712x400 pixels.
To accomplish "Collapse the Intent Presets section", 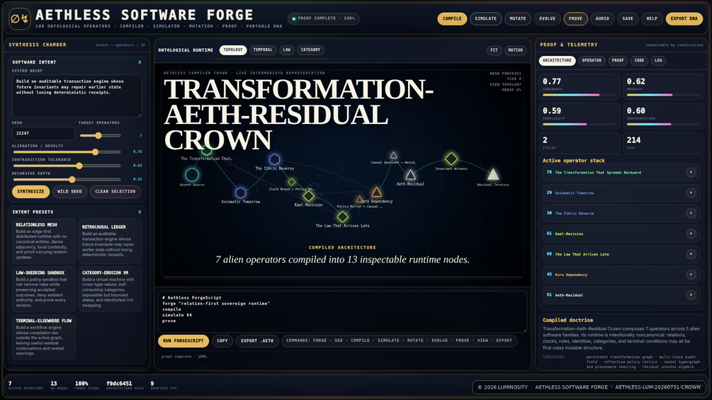I will 140,212.
